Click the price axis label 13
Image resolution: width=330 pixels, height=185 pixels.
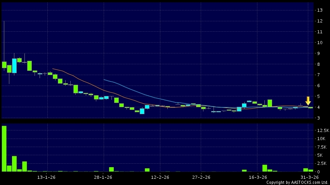pyautogui.click(x=320, y=10)
